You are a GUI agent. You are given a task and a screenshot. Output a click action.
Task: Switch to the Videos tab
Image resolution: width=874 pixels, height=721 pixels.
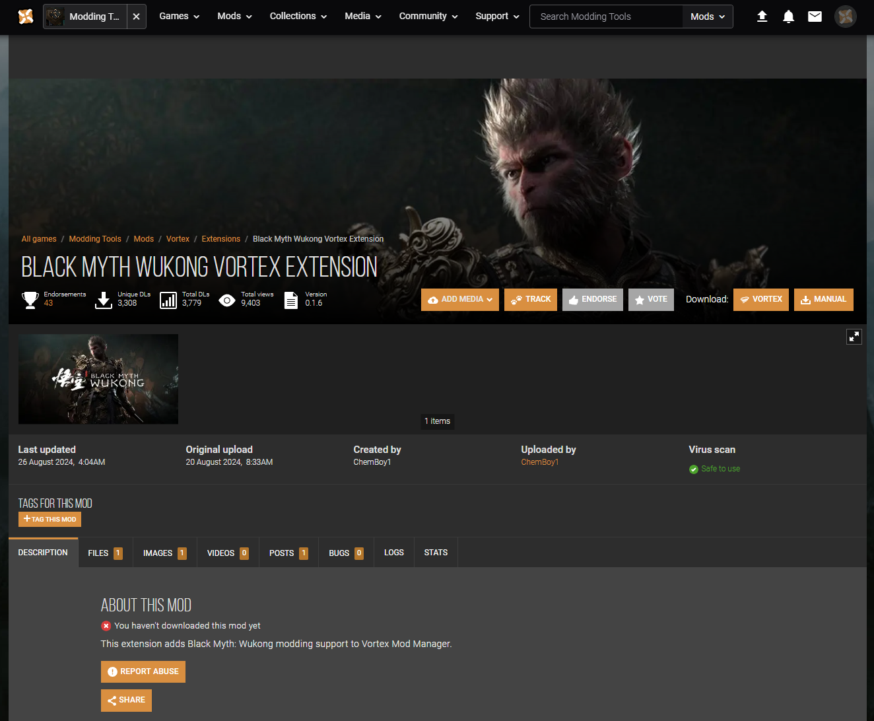(x=228, y=553)
